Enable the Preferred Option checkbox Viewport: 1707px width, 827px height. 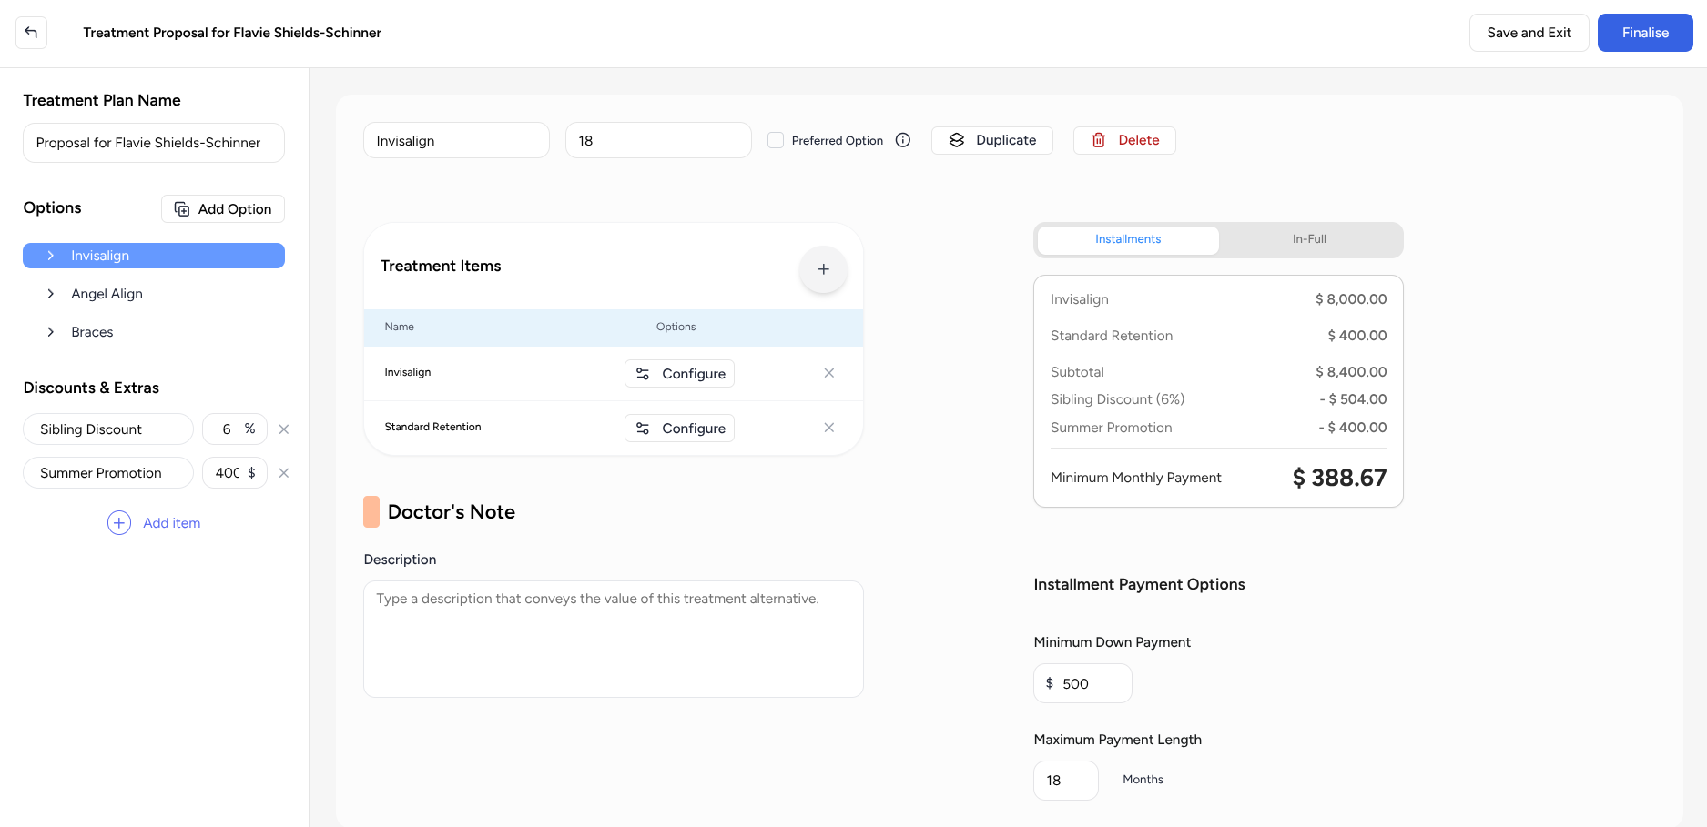pos(776,140)
